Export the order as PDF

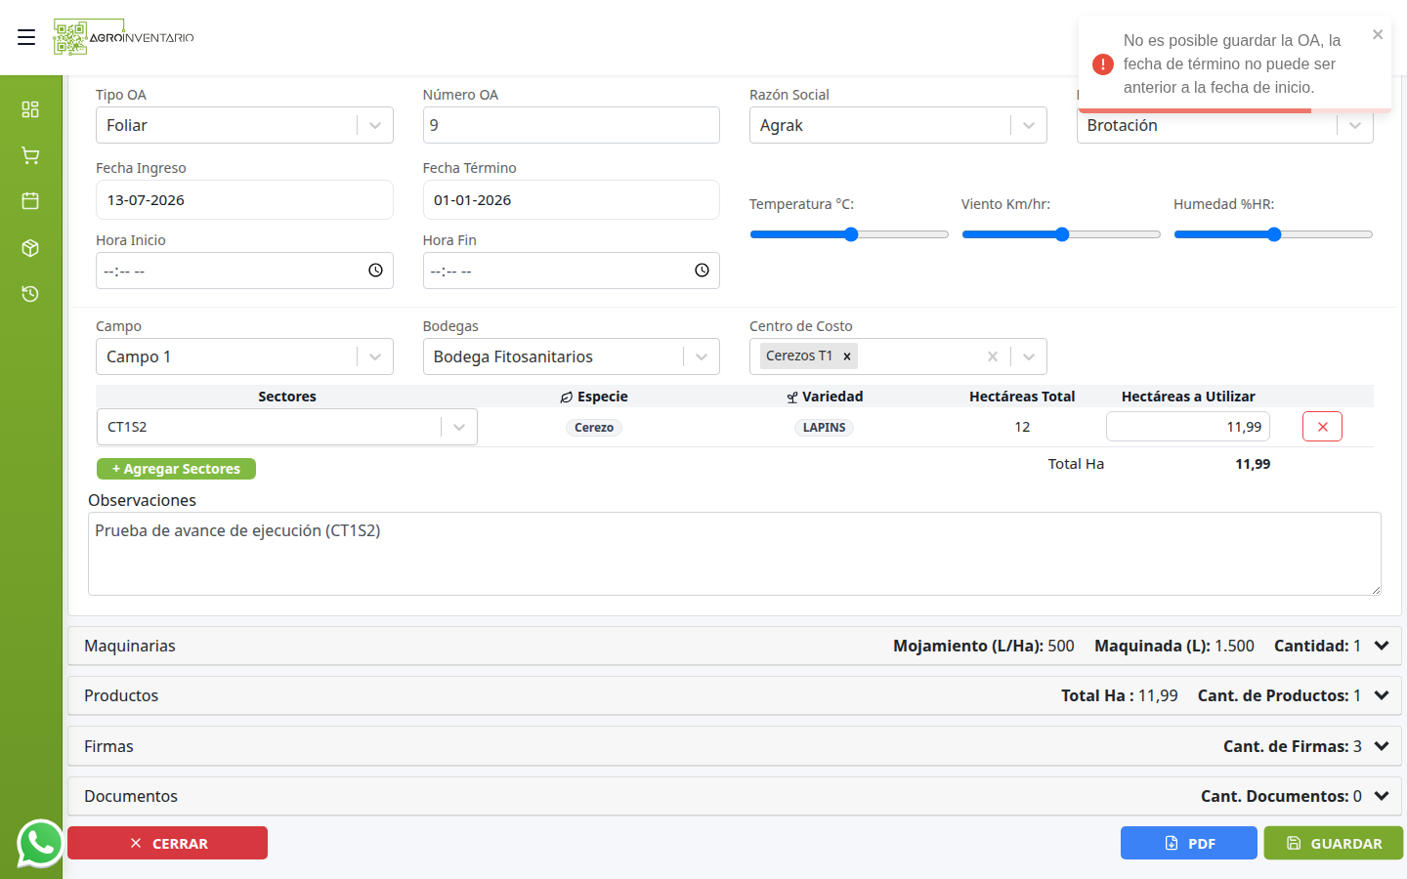coord(1189,843)
